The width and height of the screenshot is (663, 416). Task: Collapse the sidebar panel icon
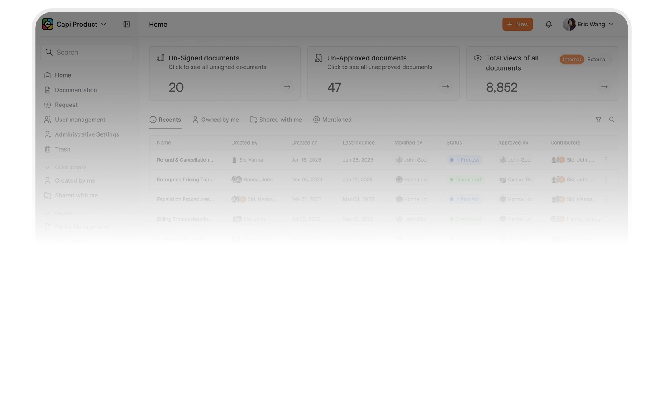[126, 25]
